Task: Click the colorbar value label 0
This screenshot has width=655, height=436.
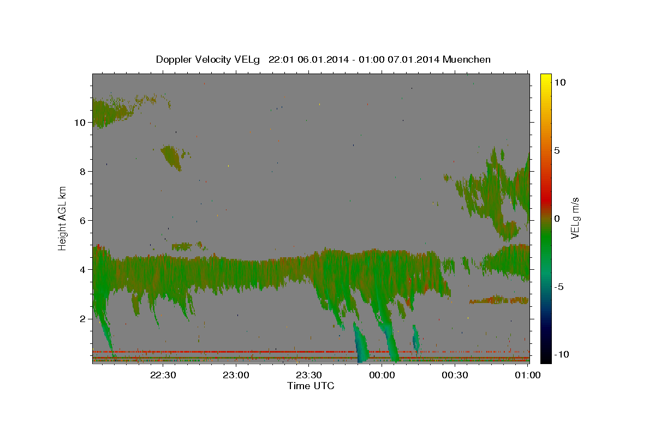Action: click(557, 219)
